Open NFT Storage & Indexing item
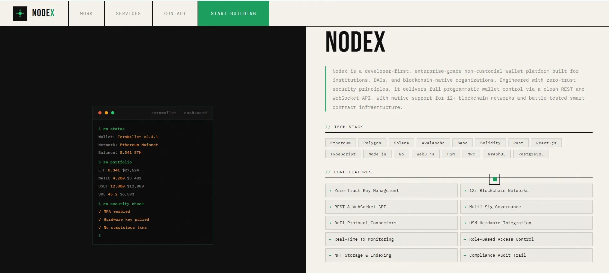609x273 pixels. (x=392, y=255)
